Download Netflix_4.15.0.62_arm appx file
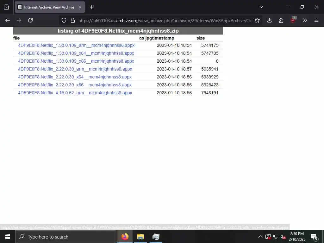Screen dimensions: 324x243 [x=75, y=93]
